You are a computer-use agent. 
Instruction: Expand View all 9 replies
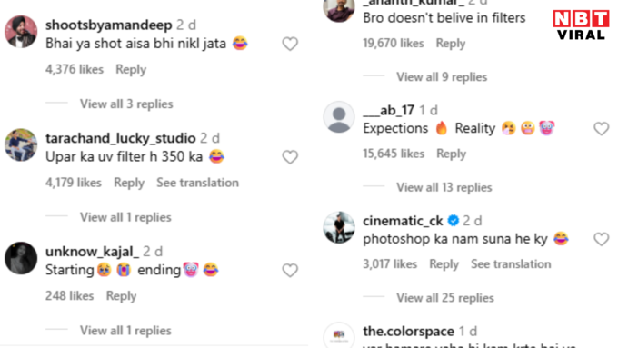(x=442, y=77)
